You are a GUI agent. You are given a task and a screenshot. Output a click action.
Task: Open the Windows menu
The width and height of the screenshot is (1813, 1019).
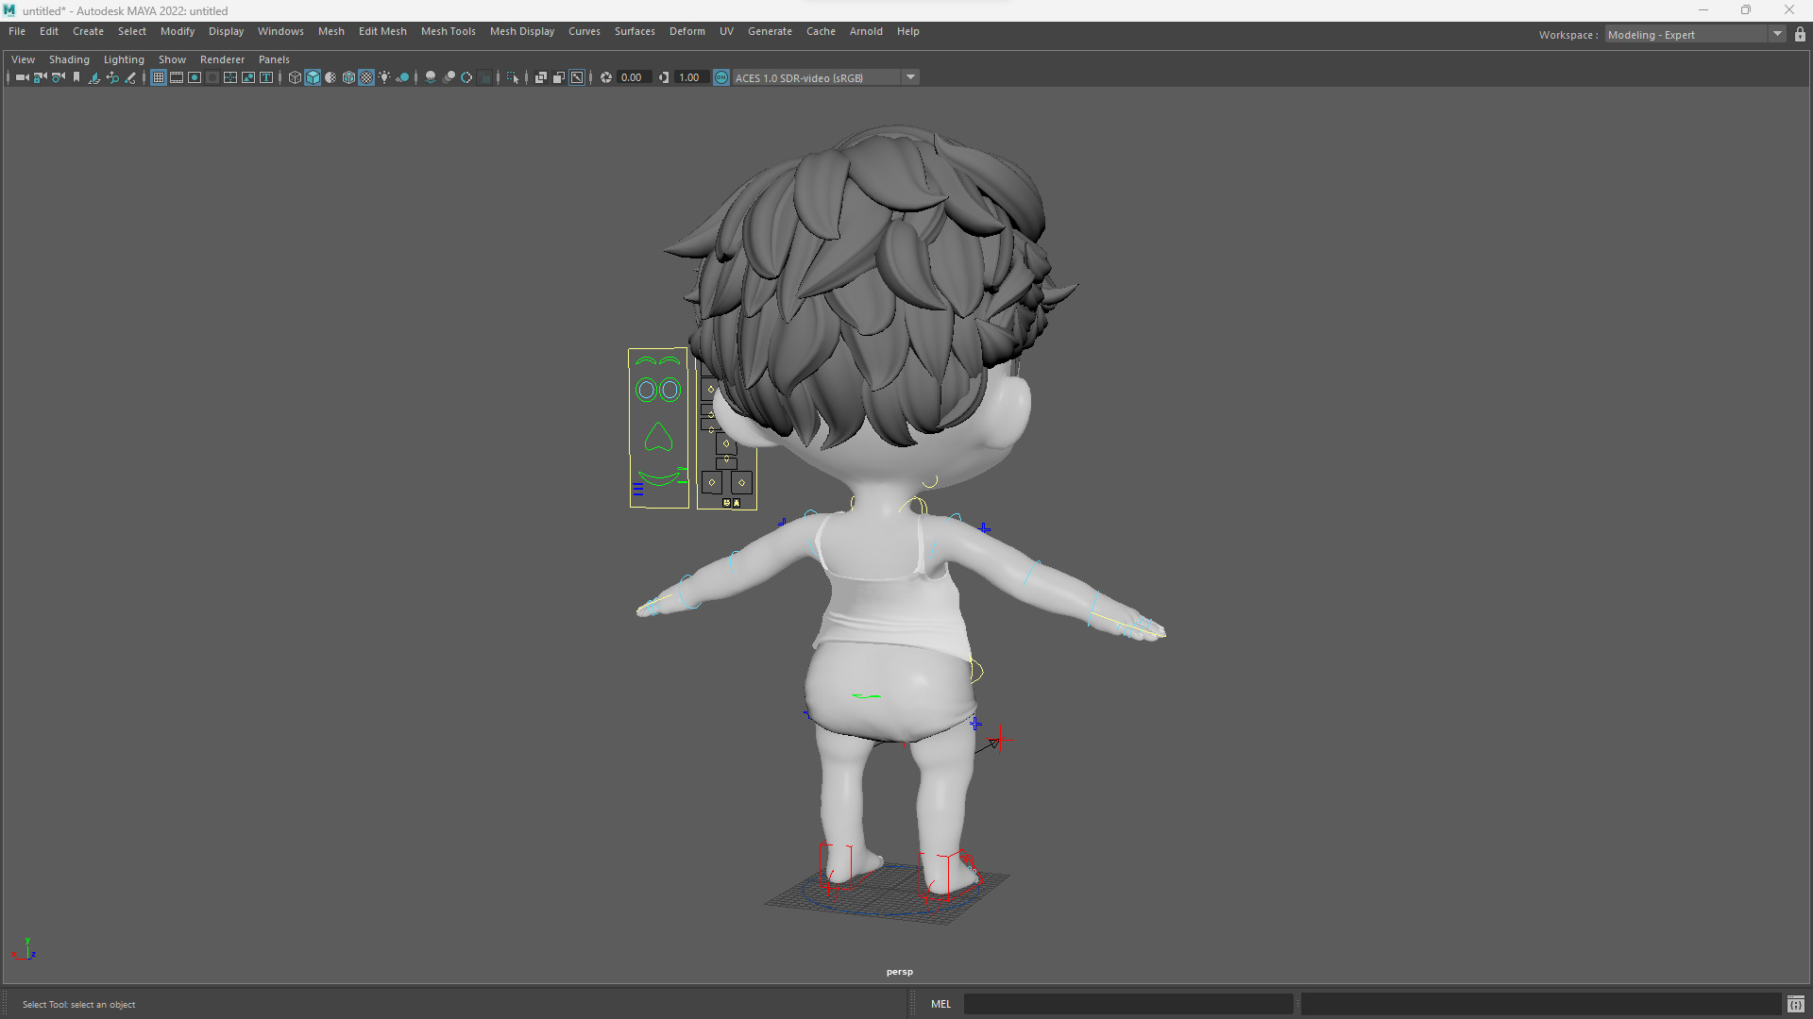(280, 31)
